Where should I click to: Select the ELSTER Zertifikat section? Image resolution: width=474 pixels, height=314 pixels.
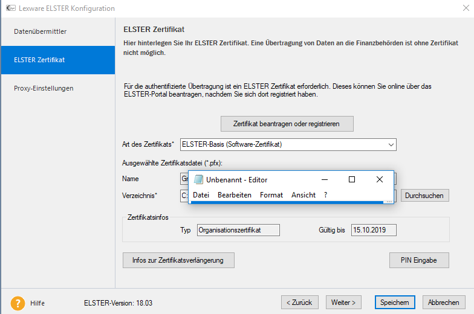(x=58, y=60)
